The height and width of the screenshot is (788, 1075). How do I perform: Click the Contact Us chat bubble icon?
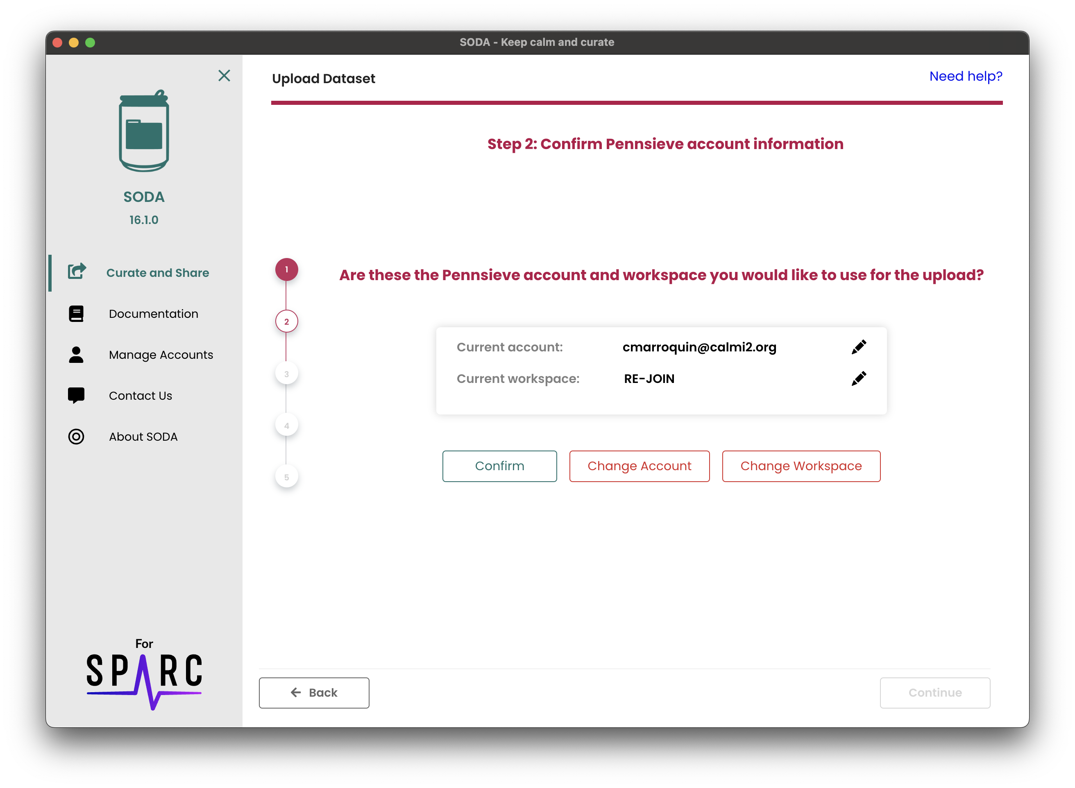[76, 395]
